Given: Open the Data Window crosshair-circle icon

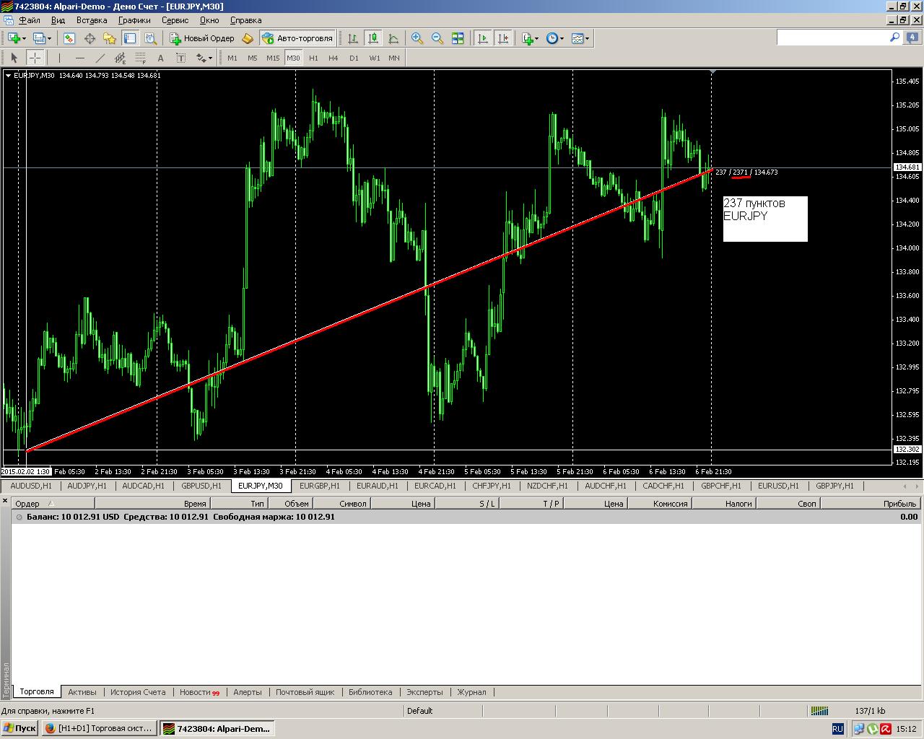Looking at the screenshot, I should pyautogui.click(x=90, y=38).
